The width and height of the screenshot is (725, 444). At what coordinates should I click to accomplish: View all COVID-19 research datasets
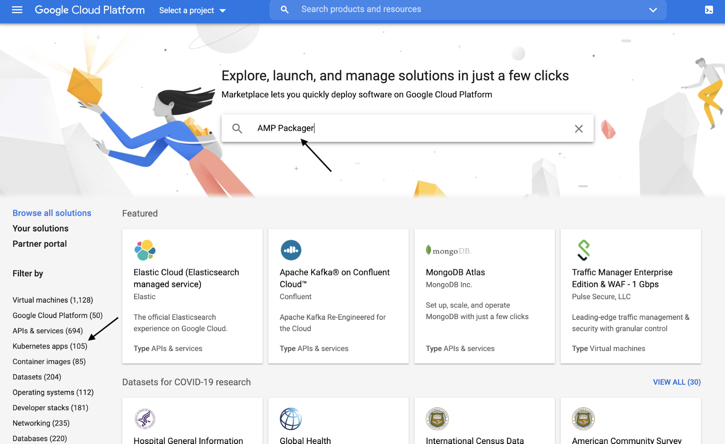[676, 382]
